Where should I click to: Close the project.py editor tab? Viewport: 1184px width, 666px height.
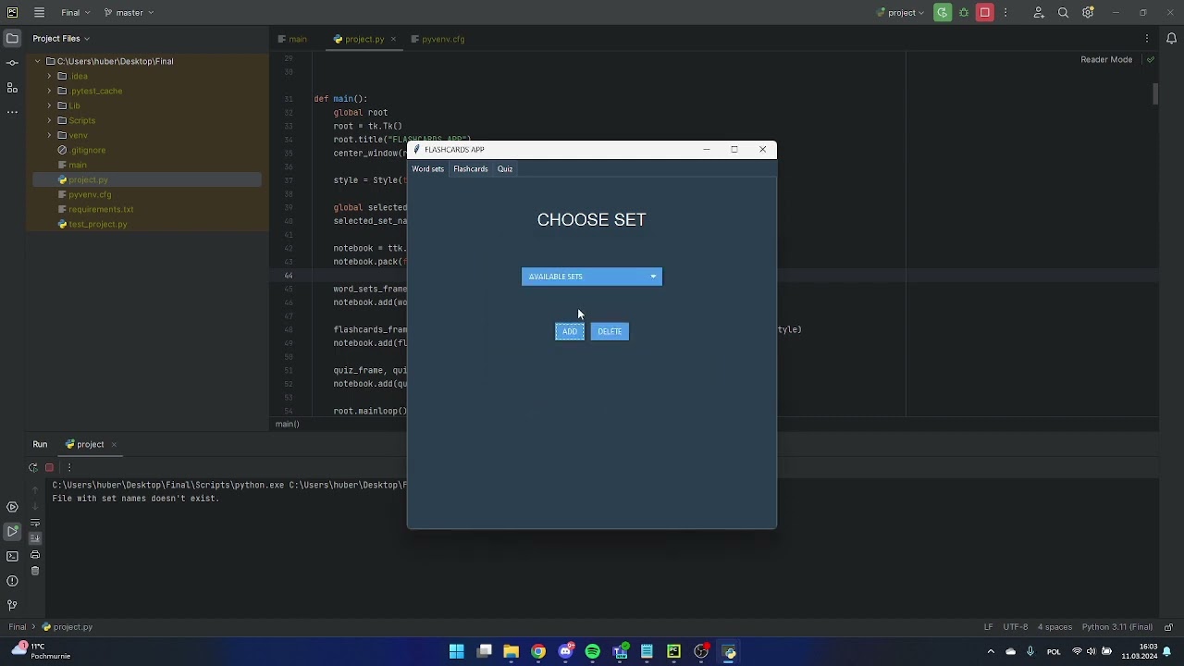393,39
